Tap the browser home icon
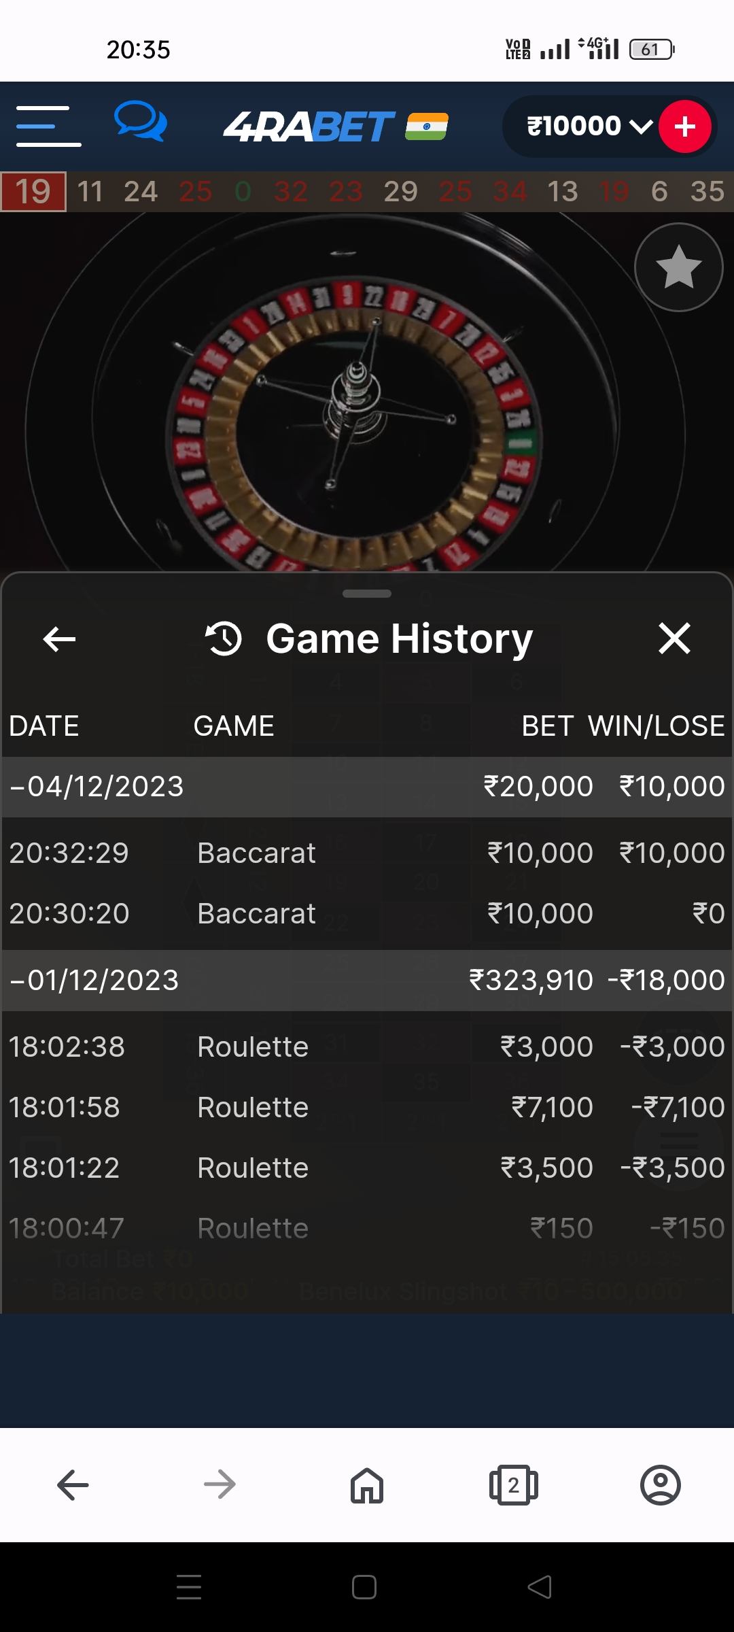The image size is (734, 1632). [x=366, y=1484]
